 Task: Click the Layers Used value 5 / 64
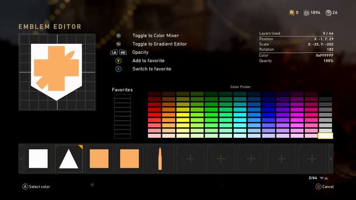(328, 33)
